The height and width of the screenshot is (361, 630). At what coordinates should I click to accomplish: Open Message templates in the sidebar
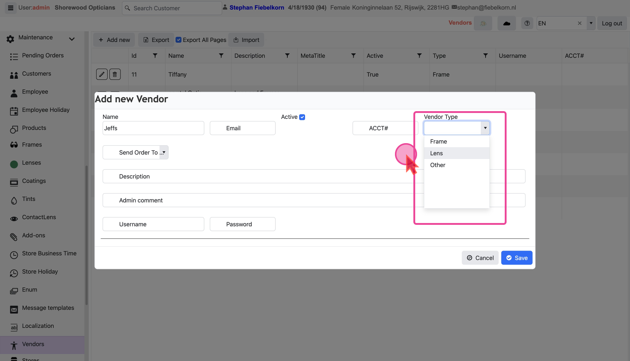[48, 308]
